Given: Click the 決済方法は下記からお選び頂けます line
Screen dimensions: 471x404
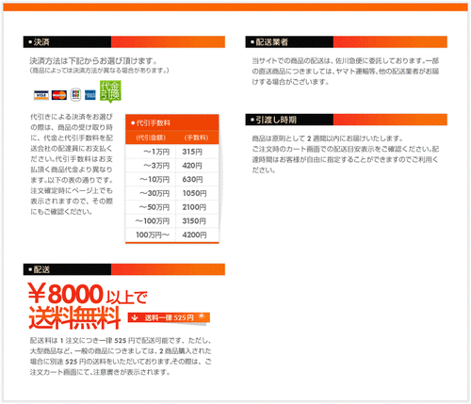Looking at the screenshot, I should pyautogui.click(x=93, y=60).
